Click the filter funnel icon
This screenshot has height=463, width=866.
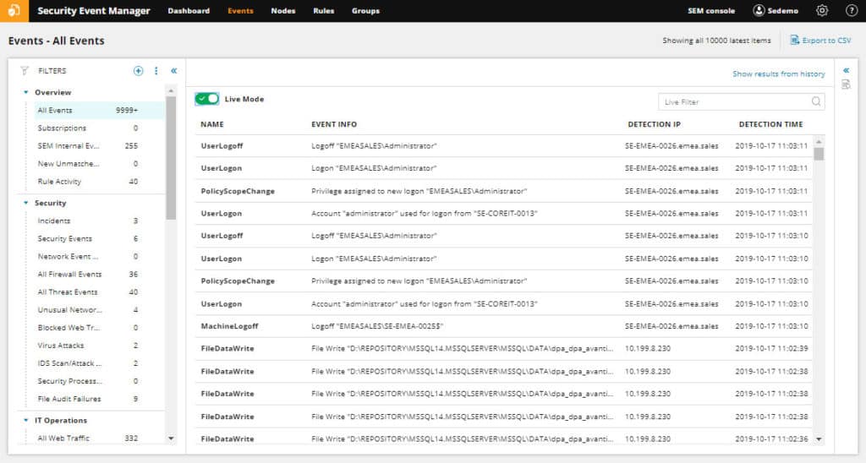25,71
